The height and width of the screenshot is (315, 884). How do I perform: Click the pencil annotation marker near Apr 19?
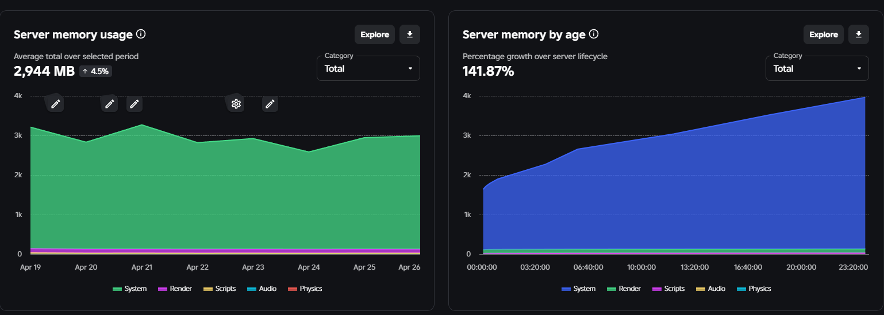tap(55, 104)
